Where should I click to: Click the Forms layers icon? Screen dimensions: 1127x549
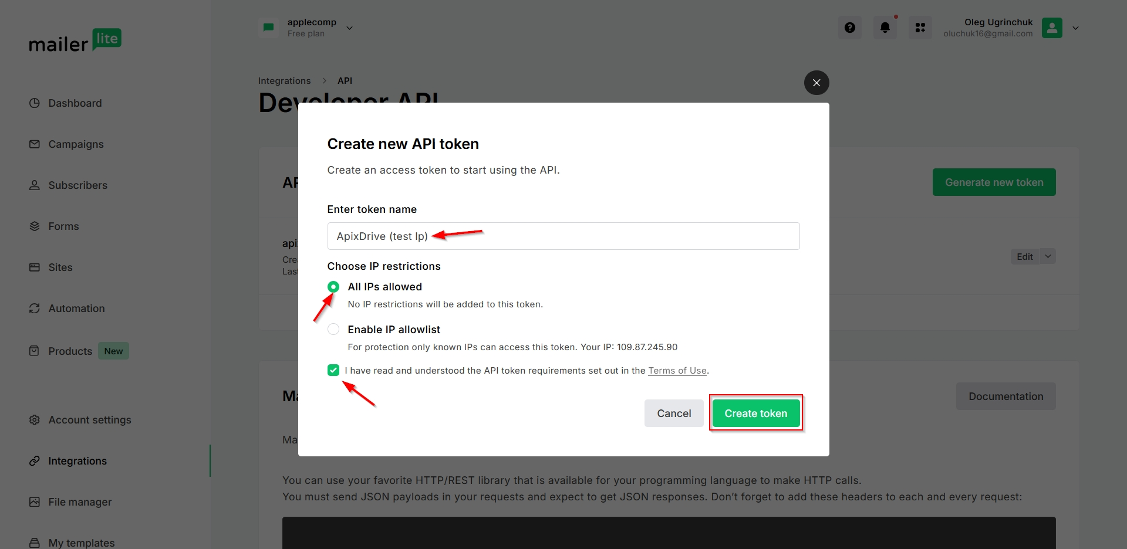pyautogui.click(x=35, y=226)
